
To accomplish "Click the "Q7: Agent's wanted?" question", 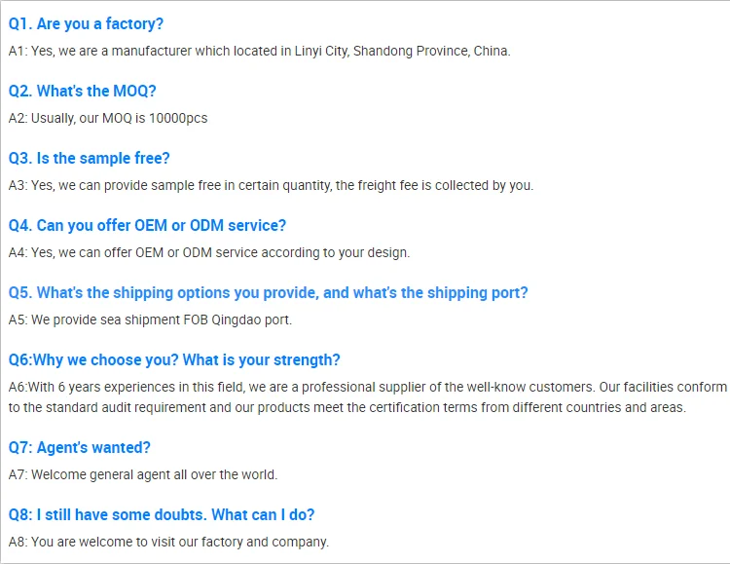I will click(80, 447).
